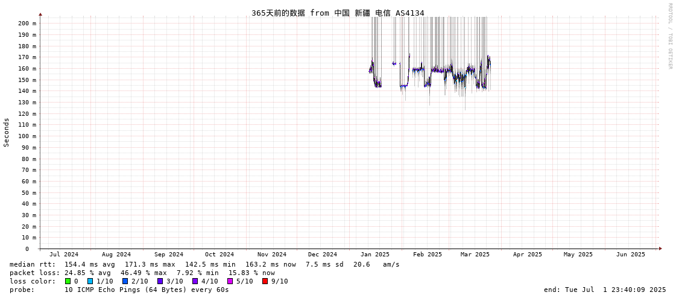Click the light blue 1/10 loss swatch
This screenshot has width=676, height=298.
pos(90,281)
